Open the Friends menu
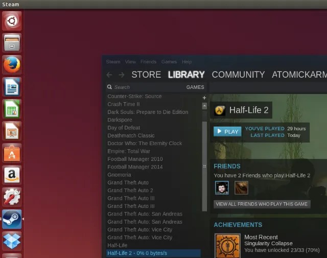The height and width of the screenshot is (258, 327). [x=148, y=62]
